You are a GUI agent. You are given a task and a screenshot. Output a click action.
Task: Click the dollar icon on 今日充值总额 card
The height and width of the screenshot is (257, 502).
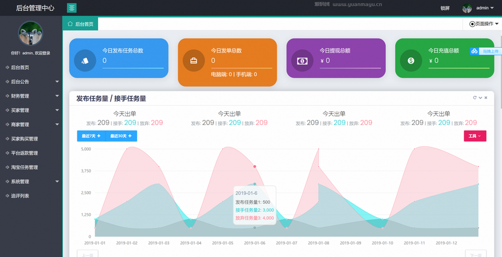click(x=411, y=61)
